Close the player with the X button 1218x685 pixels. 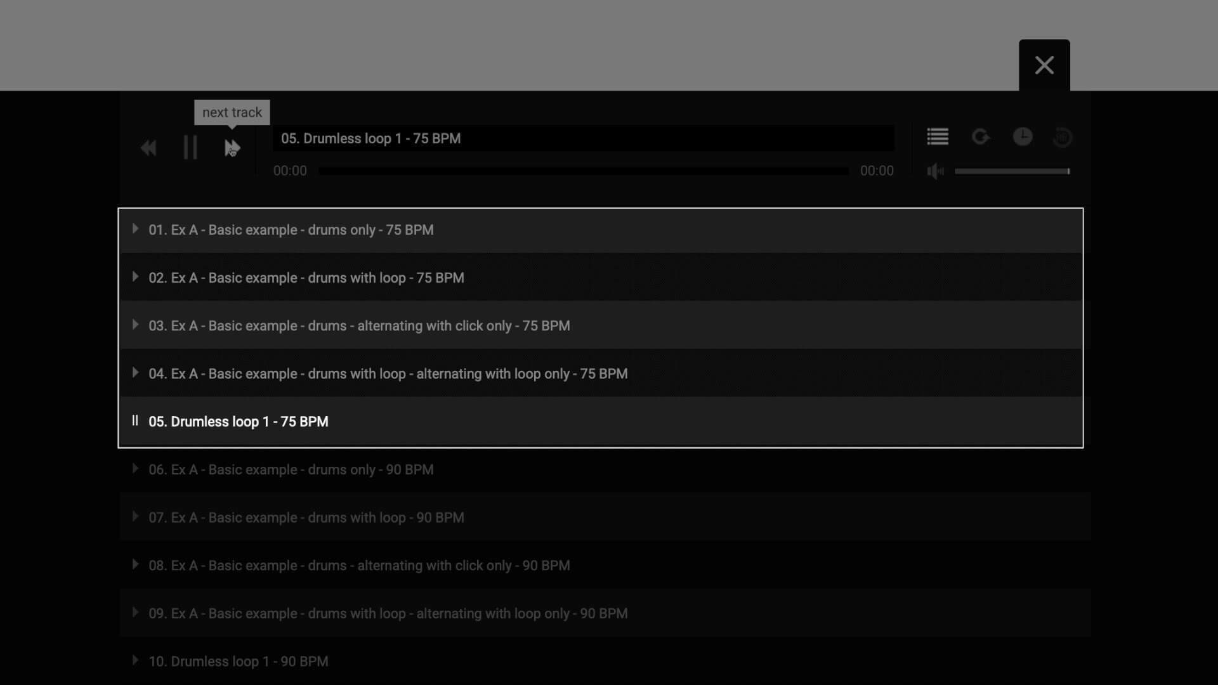1044,65
